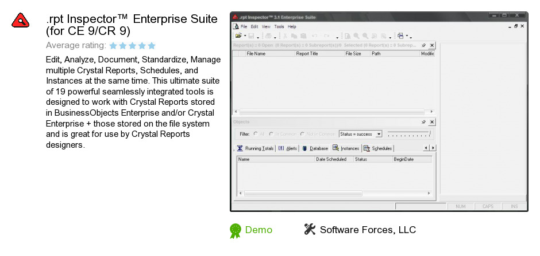540x256 pixels.
Task: Click right scroll arrow of Instances list
Action: tap(429, 193)
